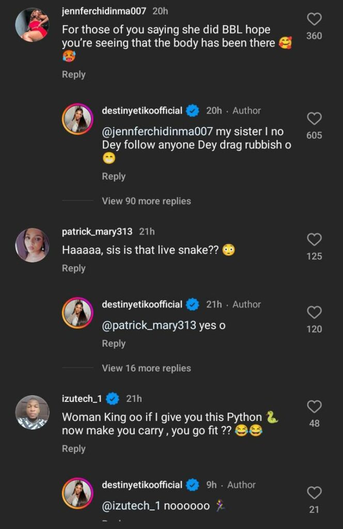Expand View 90 more replies
The height and width of the screenshot is (529, 343).
(x=146, y=201)
